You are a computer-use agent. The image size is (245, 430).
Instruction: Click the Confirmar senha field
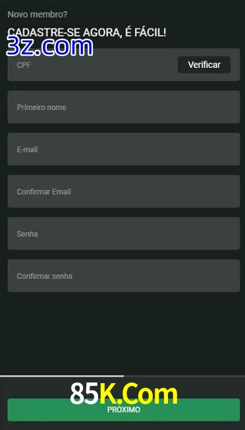pyautogui.click(x=124, y=276)
